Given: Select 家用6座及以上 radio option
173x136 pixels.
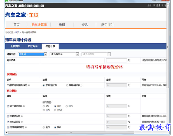Looking at the screenshot, I should (67, 85).
